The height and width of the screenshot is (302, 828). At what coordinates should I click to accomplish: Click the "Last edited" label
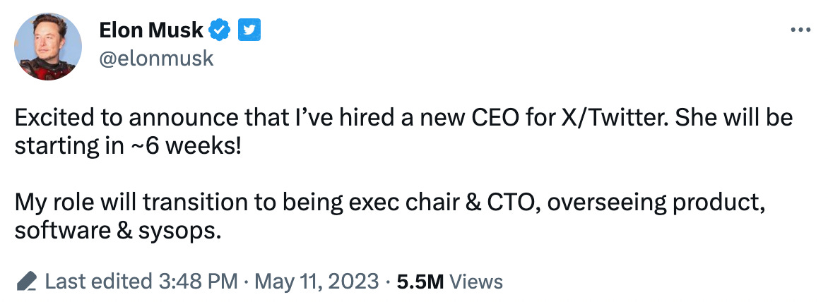coord(95,282)
